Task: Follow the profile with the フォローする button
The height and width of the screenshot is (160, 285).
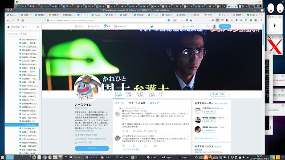Action: pos(218,94)
